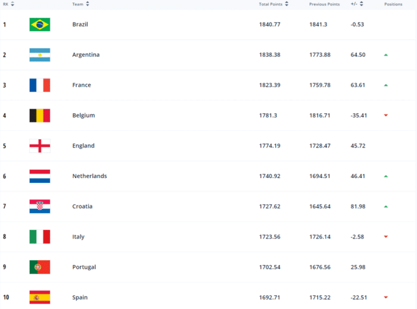The width and height of the screenshot is (417, 309).
Task: Click the Belgium flag icon
Action: (x=39, y=116)
